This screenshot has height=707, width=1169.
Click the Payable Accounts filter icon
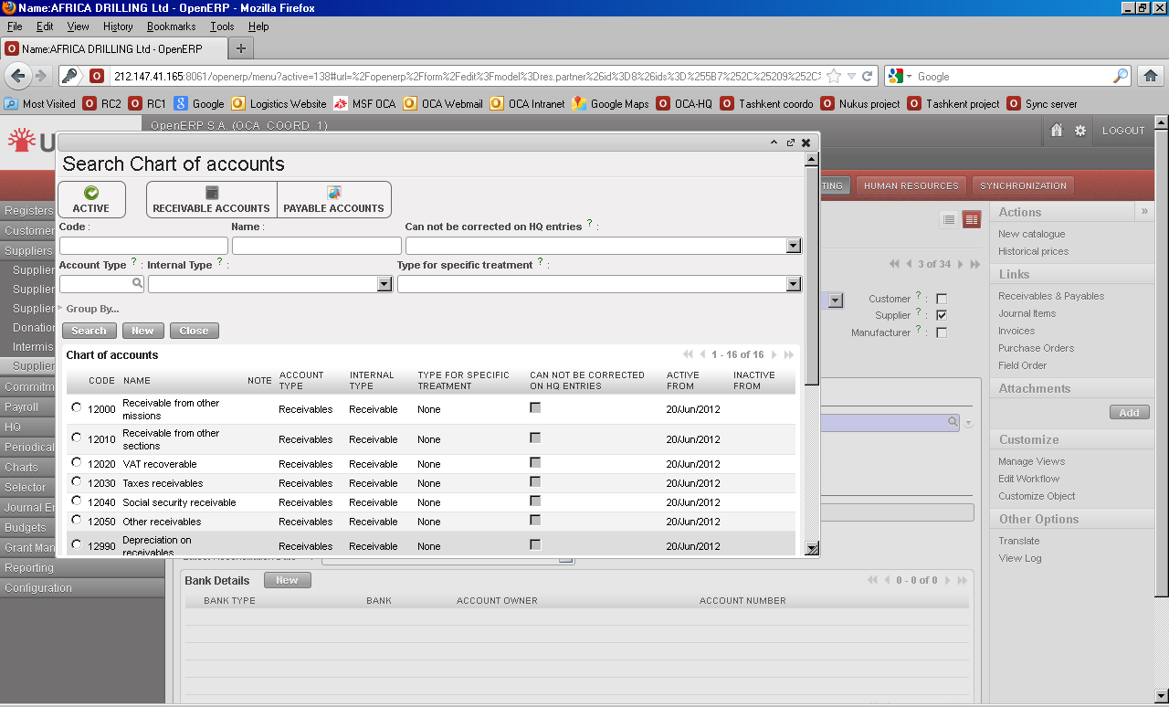coord(334,193)
